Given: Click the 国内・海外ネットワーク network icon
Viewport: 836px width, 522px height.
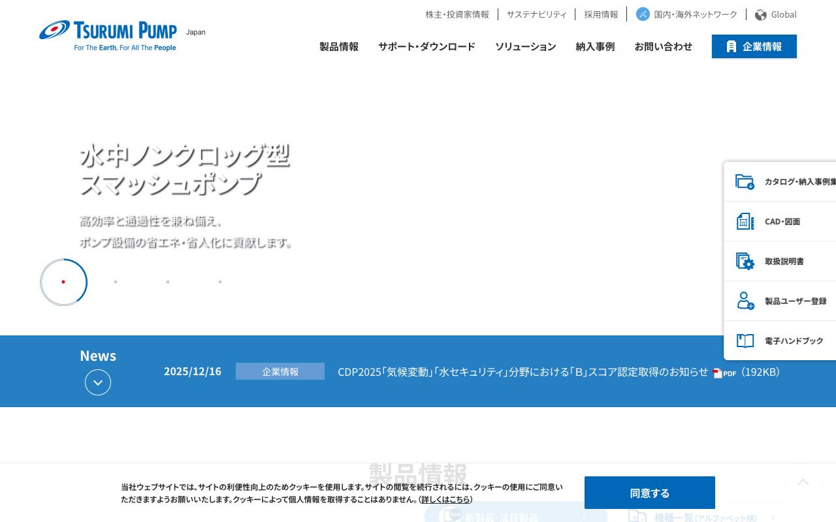Looking at the screenshot, I should [x=643, y=14].
